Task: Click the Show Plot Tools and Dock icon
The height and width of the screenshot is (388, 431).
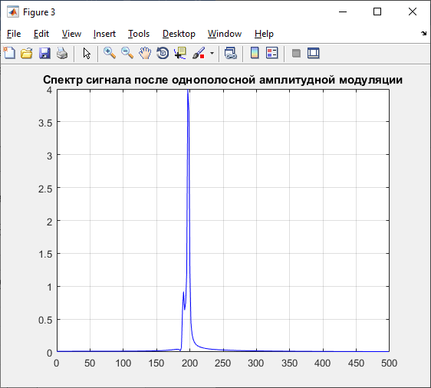Action: (314, 53)
